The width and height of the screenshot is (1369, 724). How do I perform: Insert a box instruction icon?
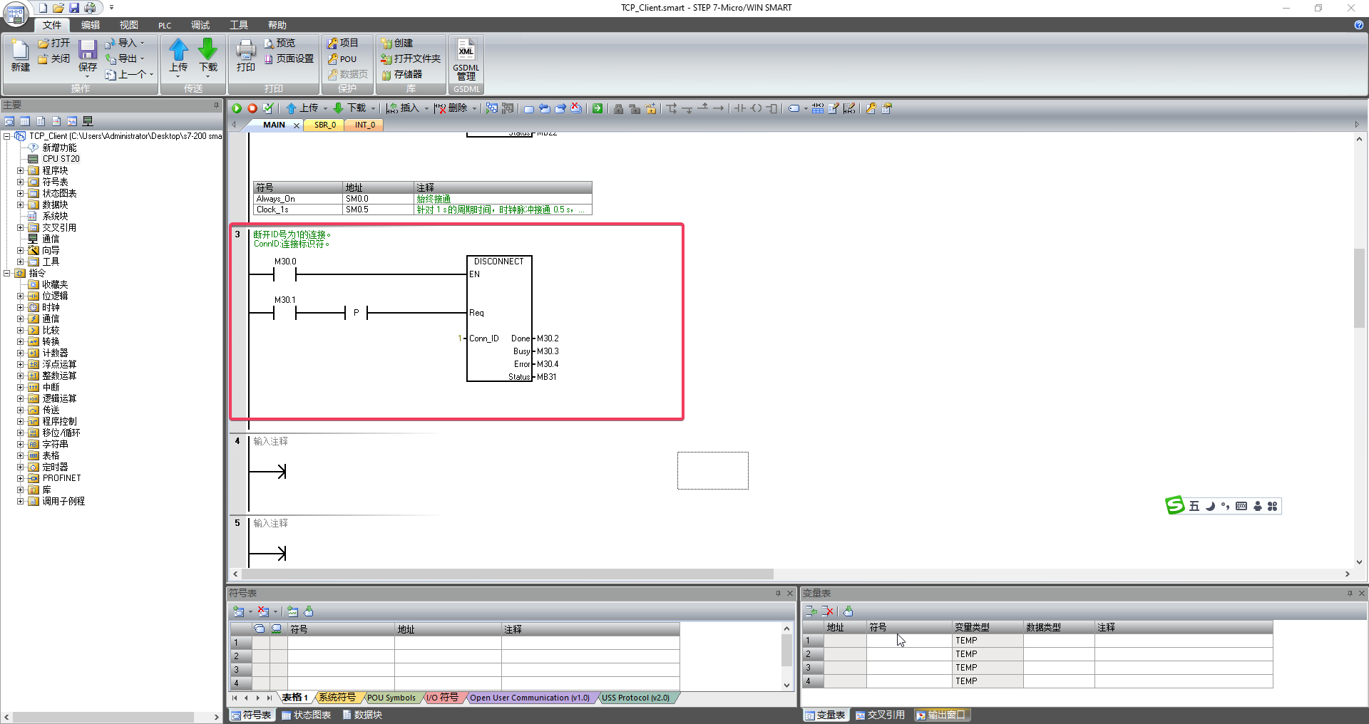point(771,108)
